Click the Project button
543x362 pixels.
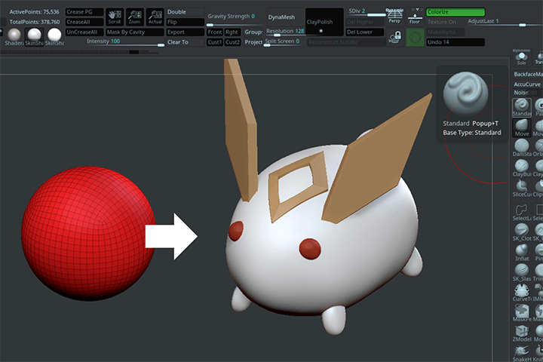click(253, 42)
